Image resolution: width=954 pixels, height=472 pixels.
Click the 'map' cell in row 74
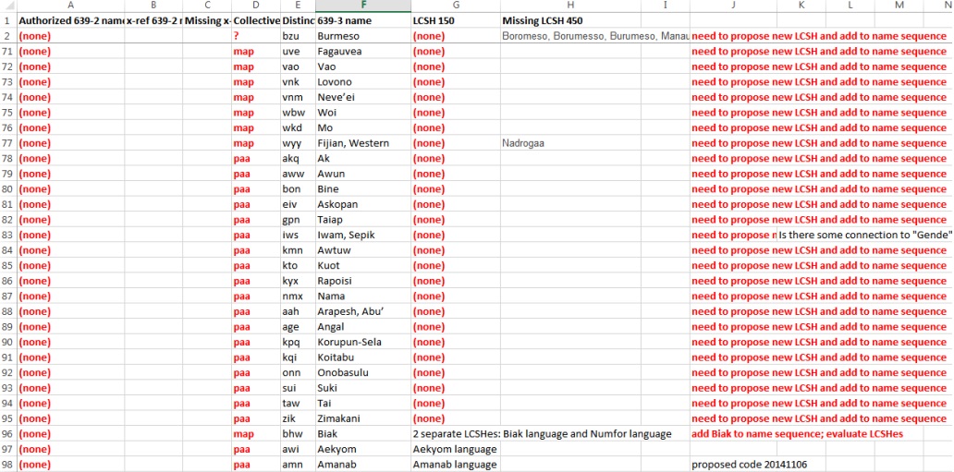click(255, 97)
